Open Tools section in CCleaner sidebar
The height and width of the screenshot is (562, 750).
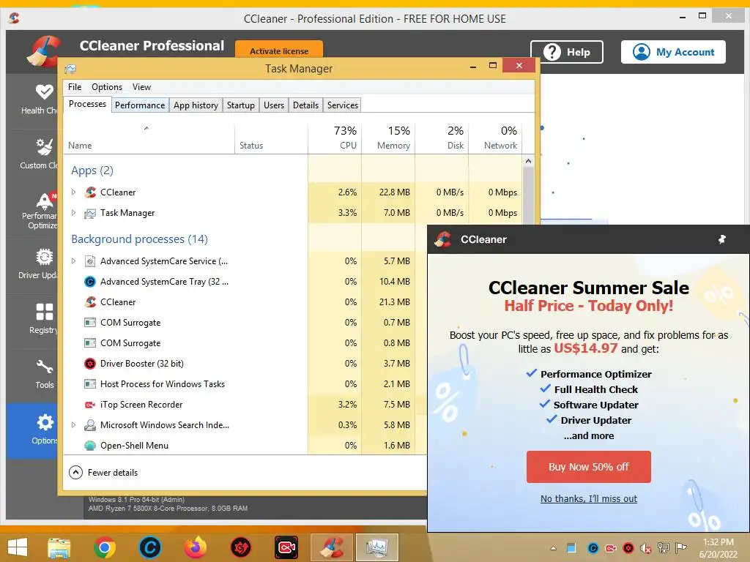coord(32,374)
